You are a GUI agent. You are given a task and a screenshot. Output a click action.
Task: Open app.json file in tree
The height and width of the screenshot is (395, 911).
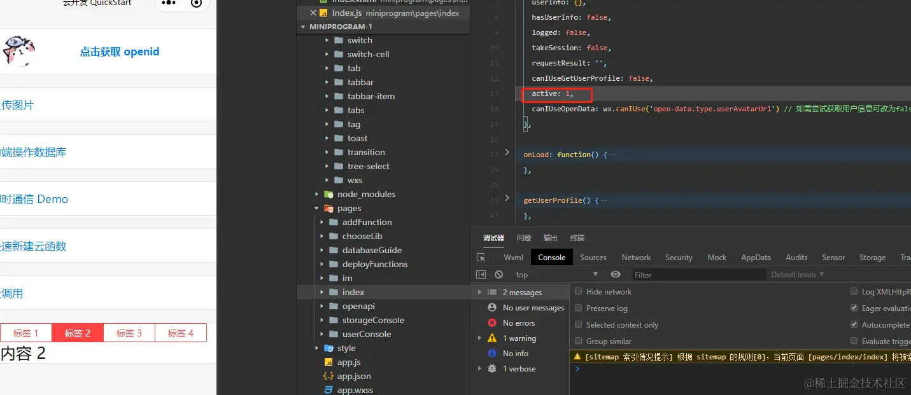(x=354, y=376)
